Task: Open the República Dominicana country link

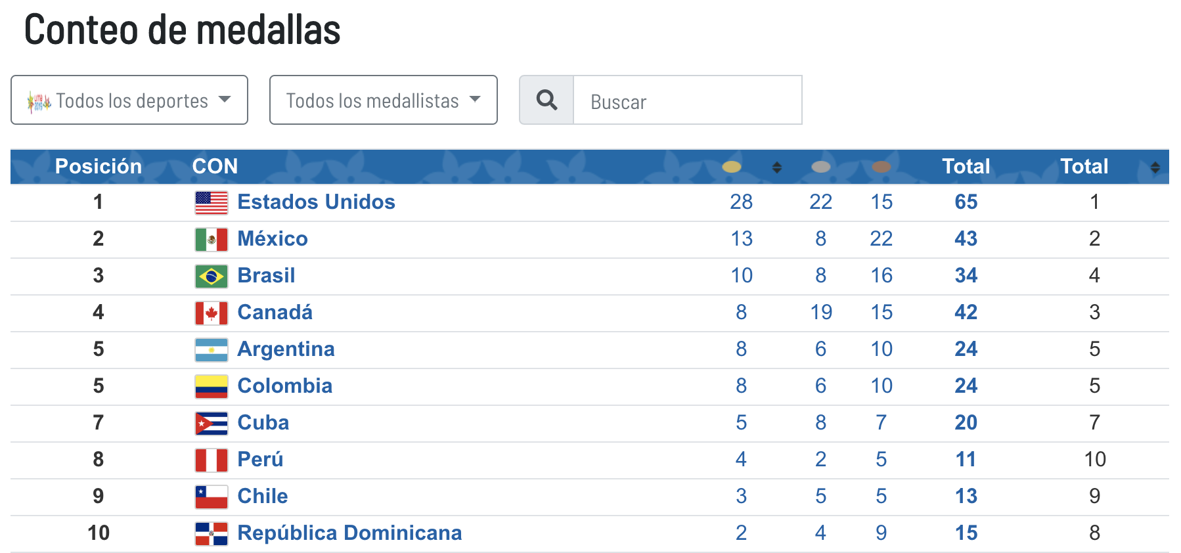Action: tap(349, 533)
